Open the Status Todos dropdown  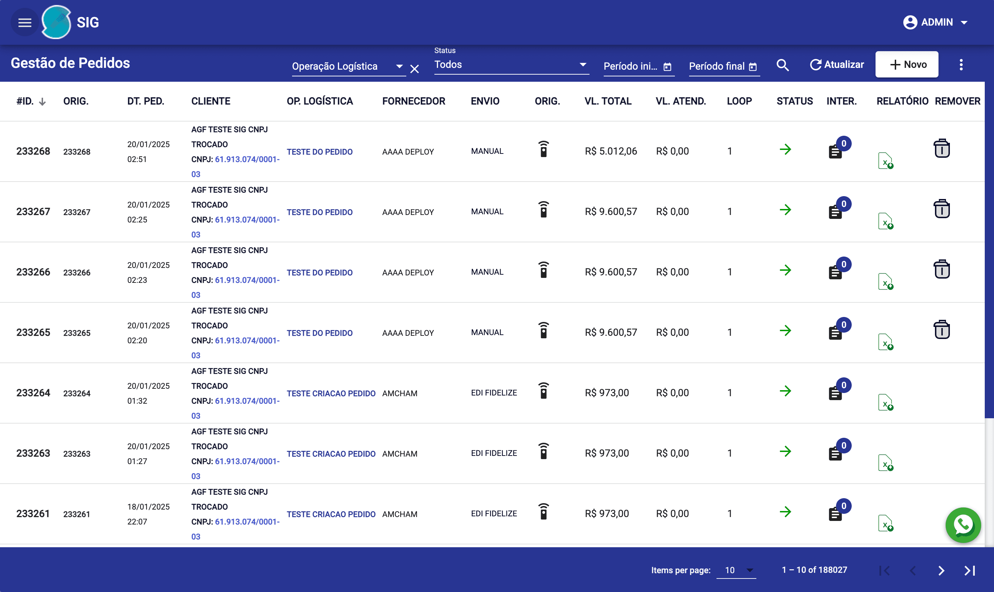pos(511,65)
